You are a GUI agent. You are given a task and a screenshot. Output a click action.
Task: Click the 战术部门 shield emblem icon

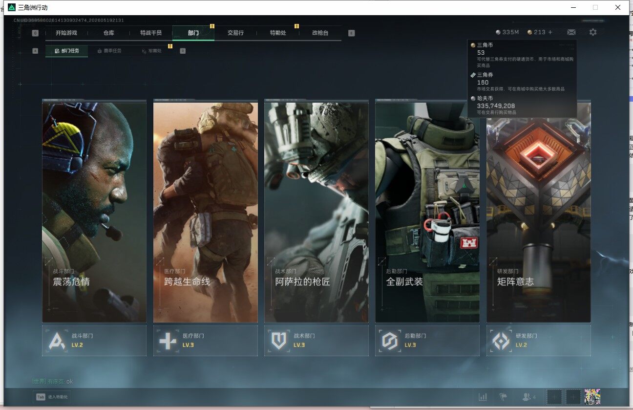(x=279, y=341)
